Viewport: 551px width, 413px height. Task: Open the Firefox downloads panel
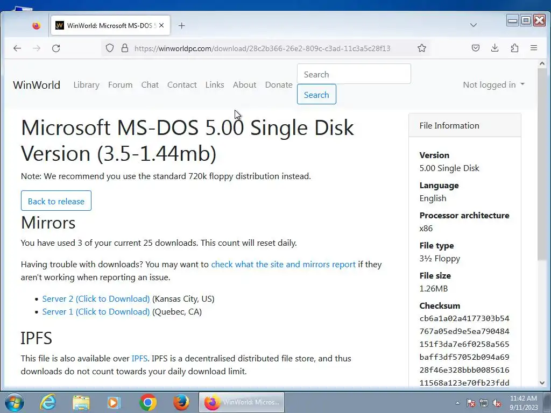click(x=495, y=48)
